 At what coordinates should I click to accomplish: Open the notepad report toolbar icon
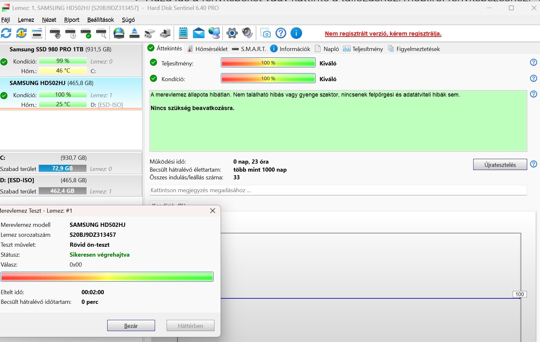point(183,33)
